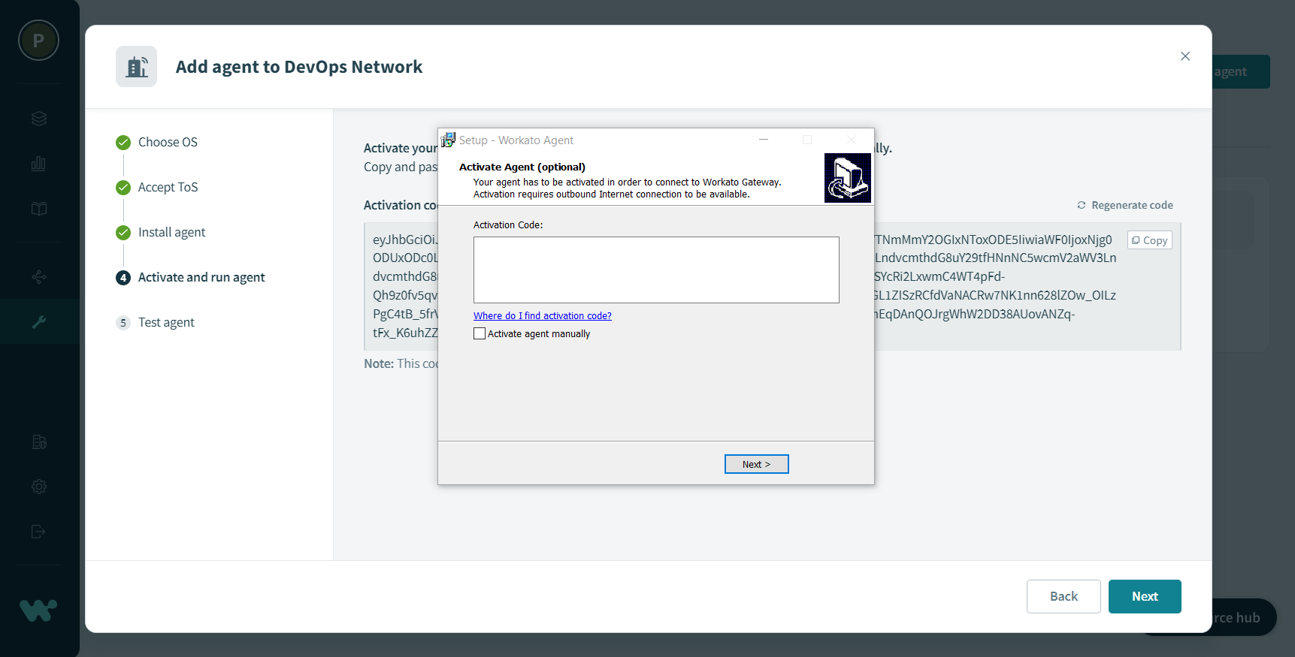
Task: Close the Add agent dialog with X
Action: (1185, 56)
